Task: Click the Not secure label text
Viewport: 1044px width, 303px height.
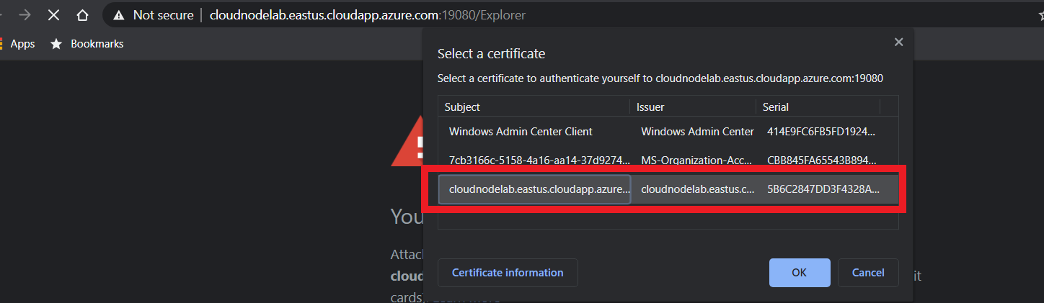Action: 164,15
